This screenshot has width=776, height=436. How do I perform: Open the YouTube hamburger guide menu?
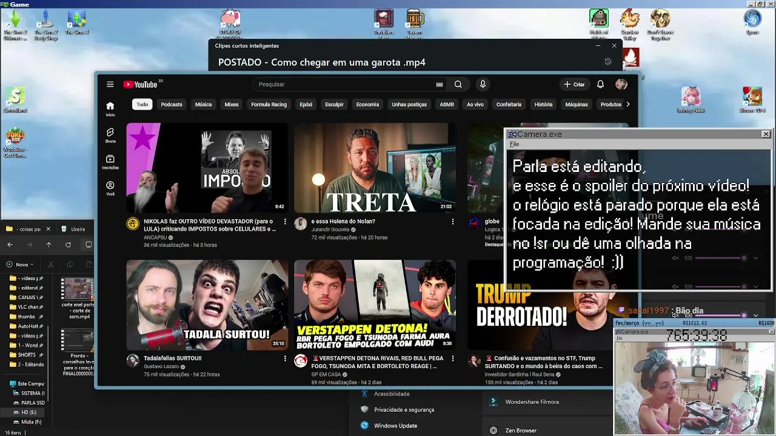(x=110, y=84)
